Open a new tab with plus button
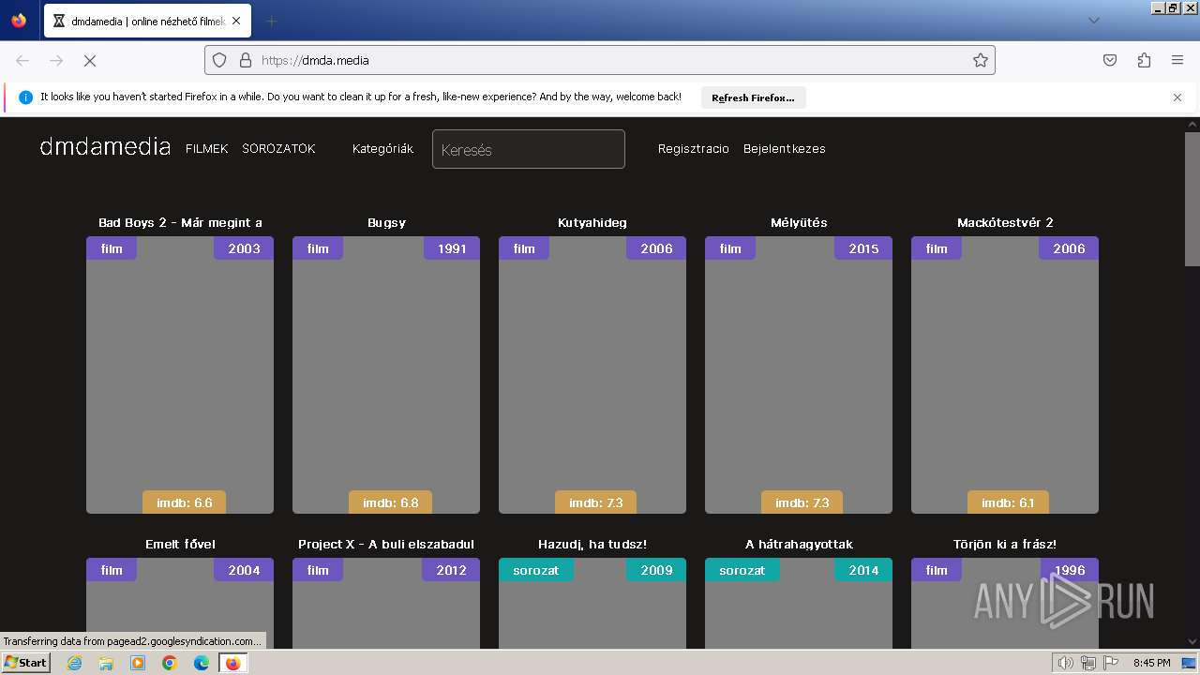 pos(271,21)
